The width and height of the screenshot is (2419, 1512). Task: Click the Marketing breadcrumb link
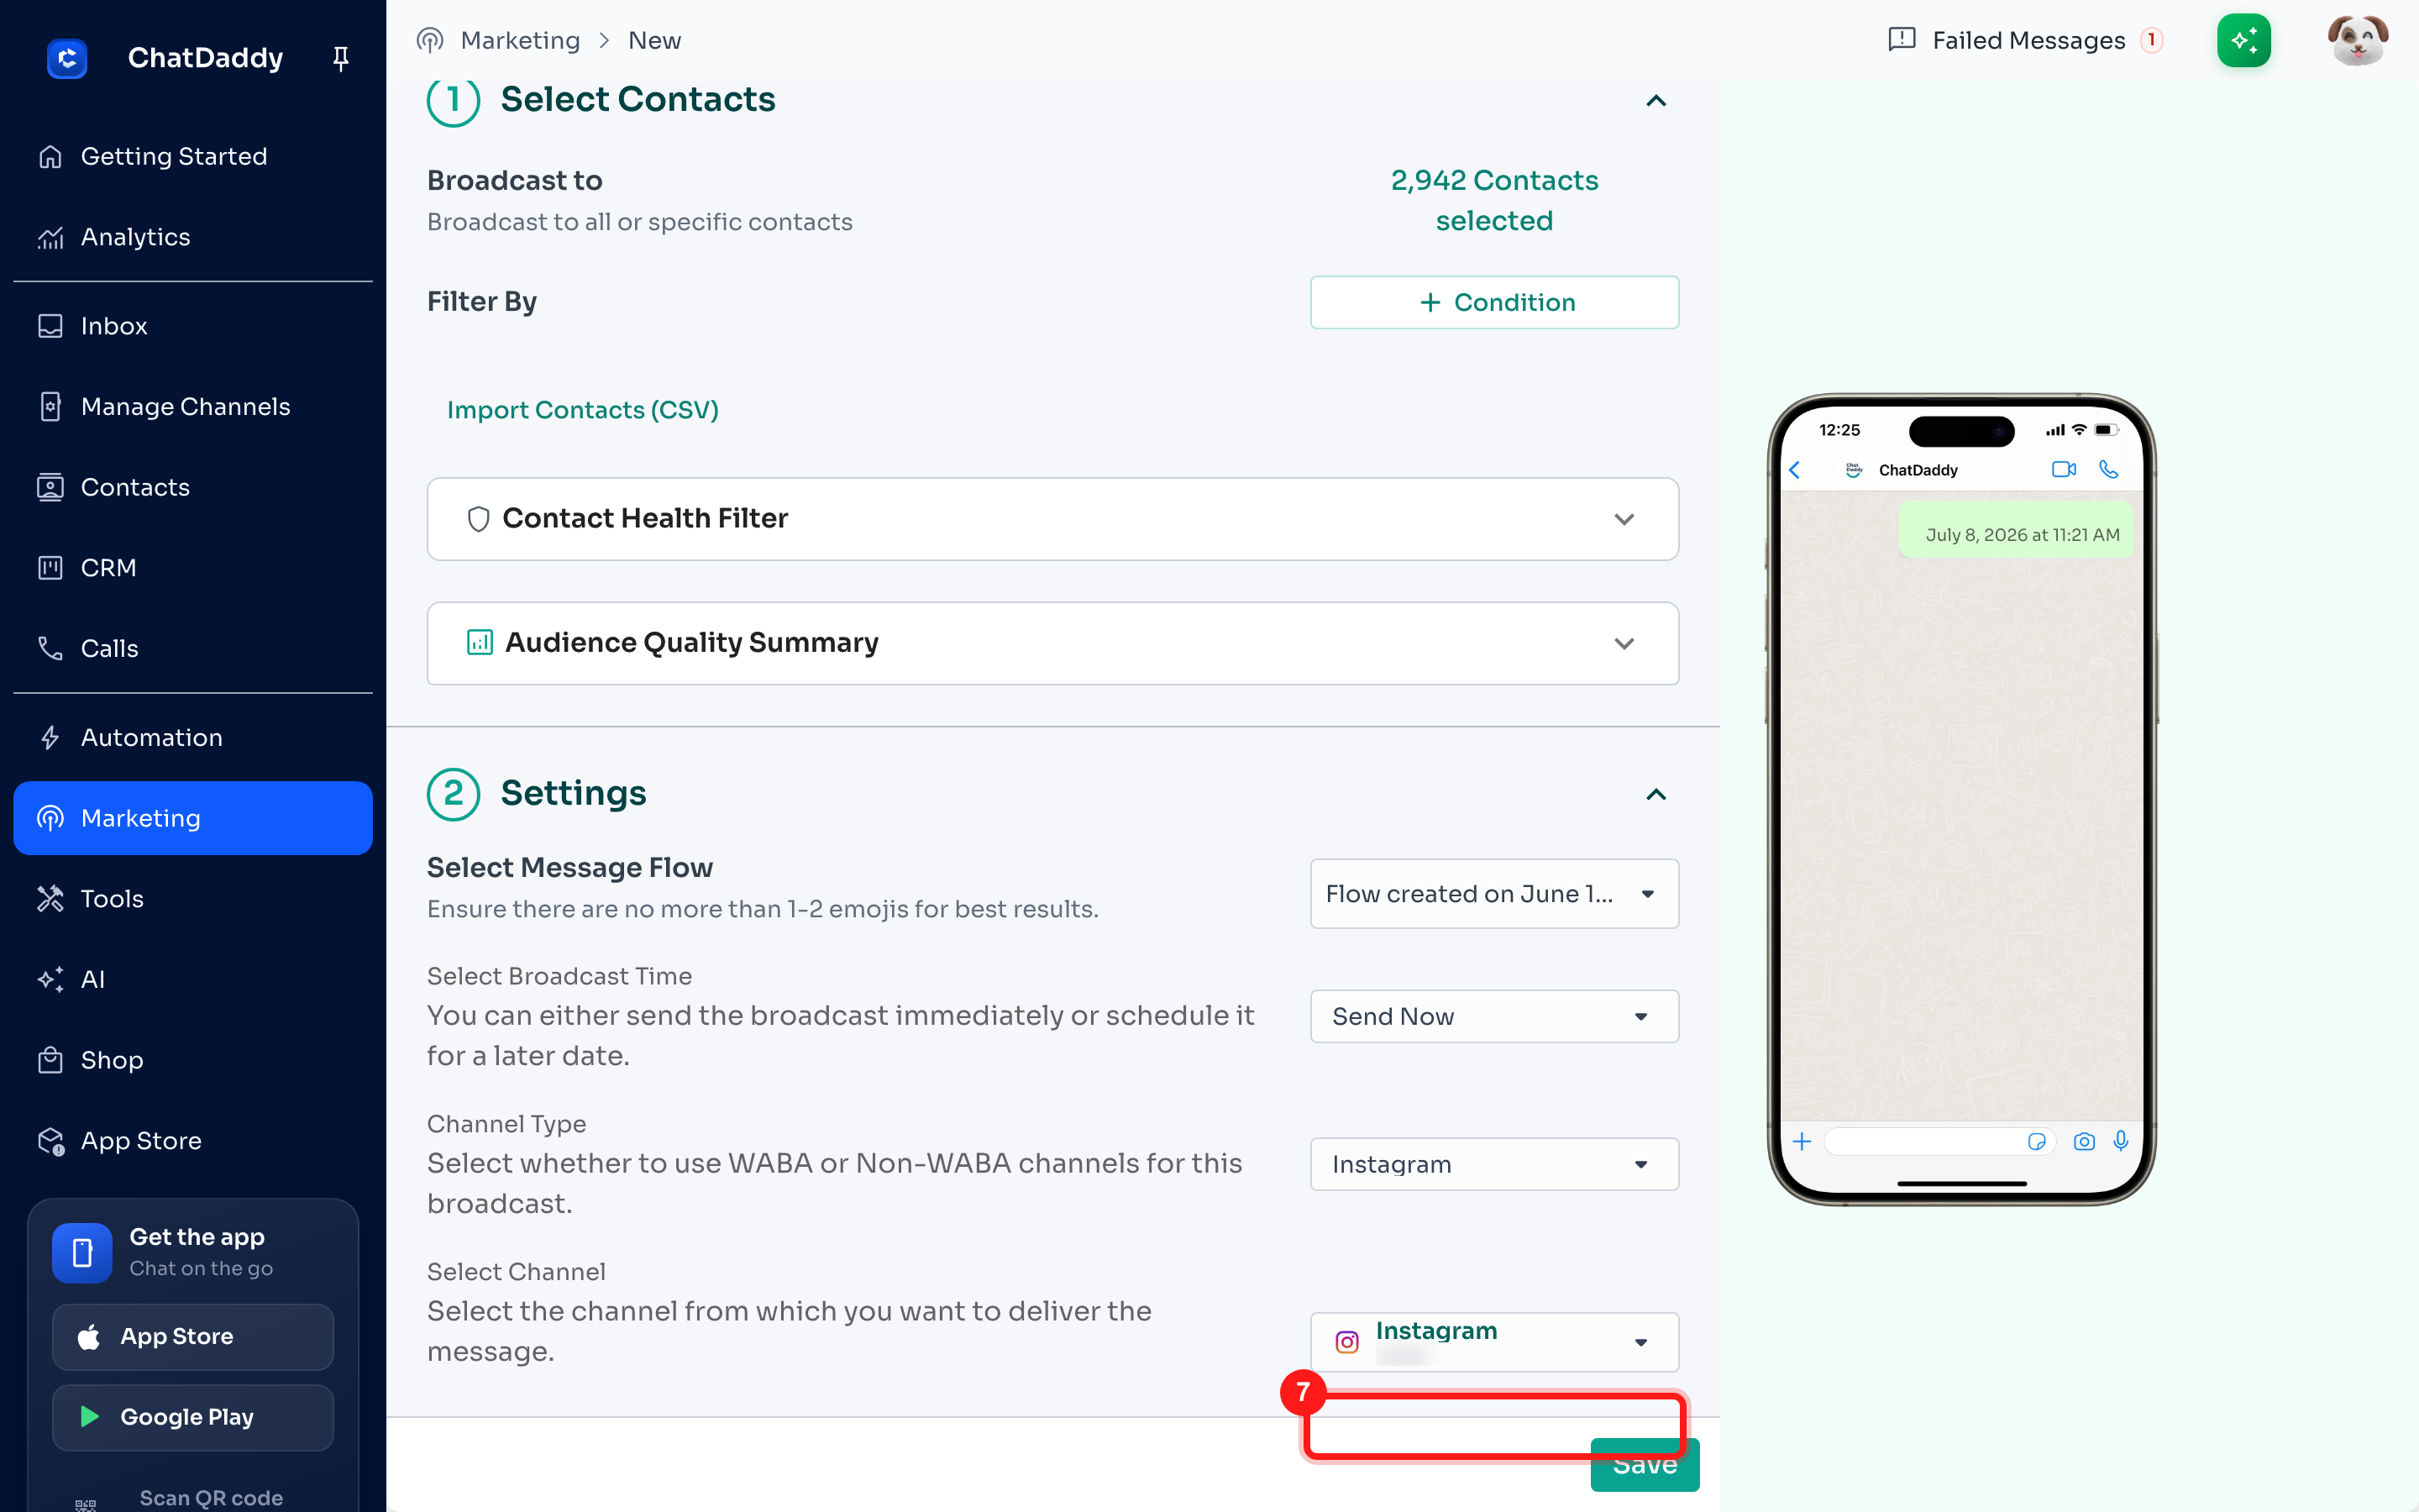pos(520,40)
